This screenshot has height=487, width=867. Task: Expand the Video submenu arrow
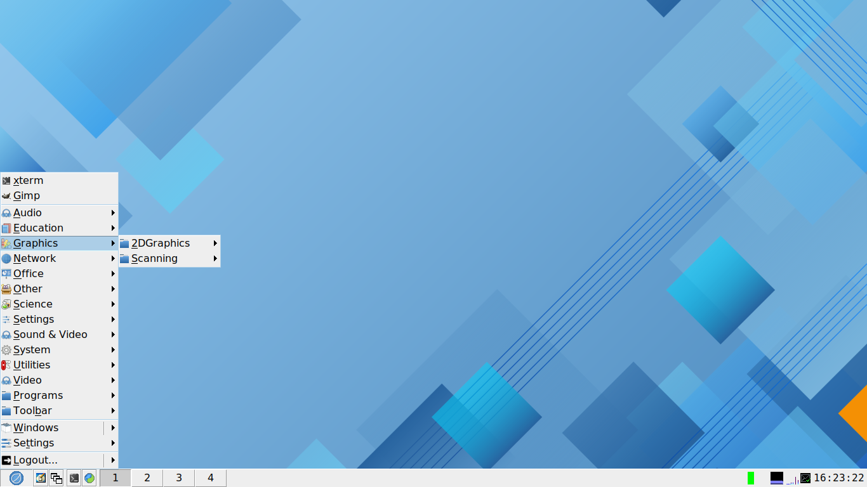113,380
